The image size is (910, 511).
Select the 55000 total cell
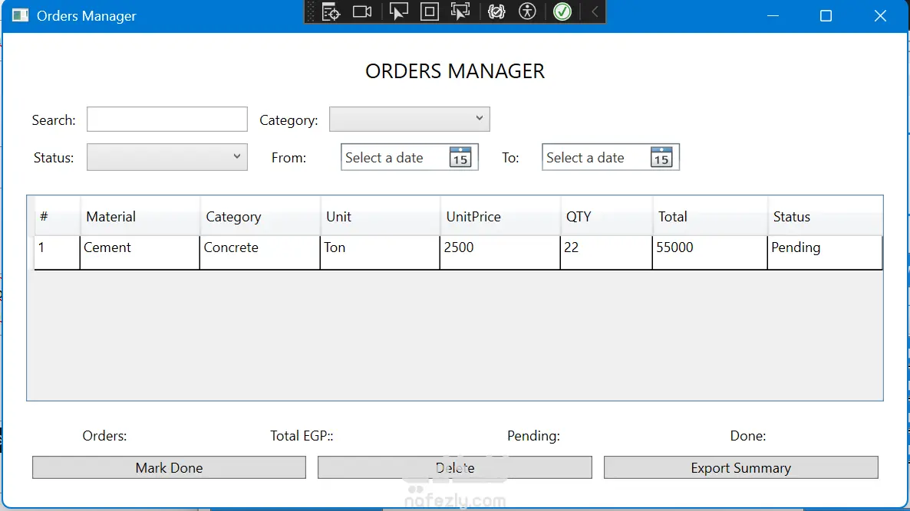pos(710,252)
